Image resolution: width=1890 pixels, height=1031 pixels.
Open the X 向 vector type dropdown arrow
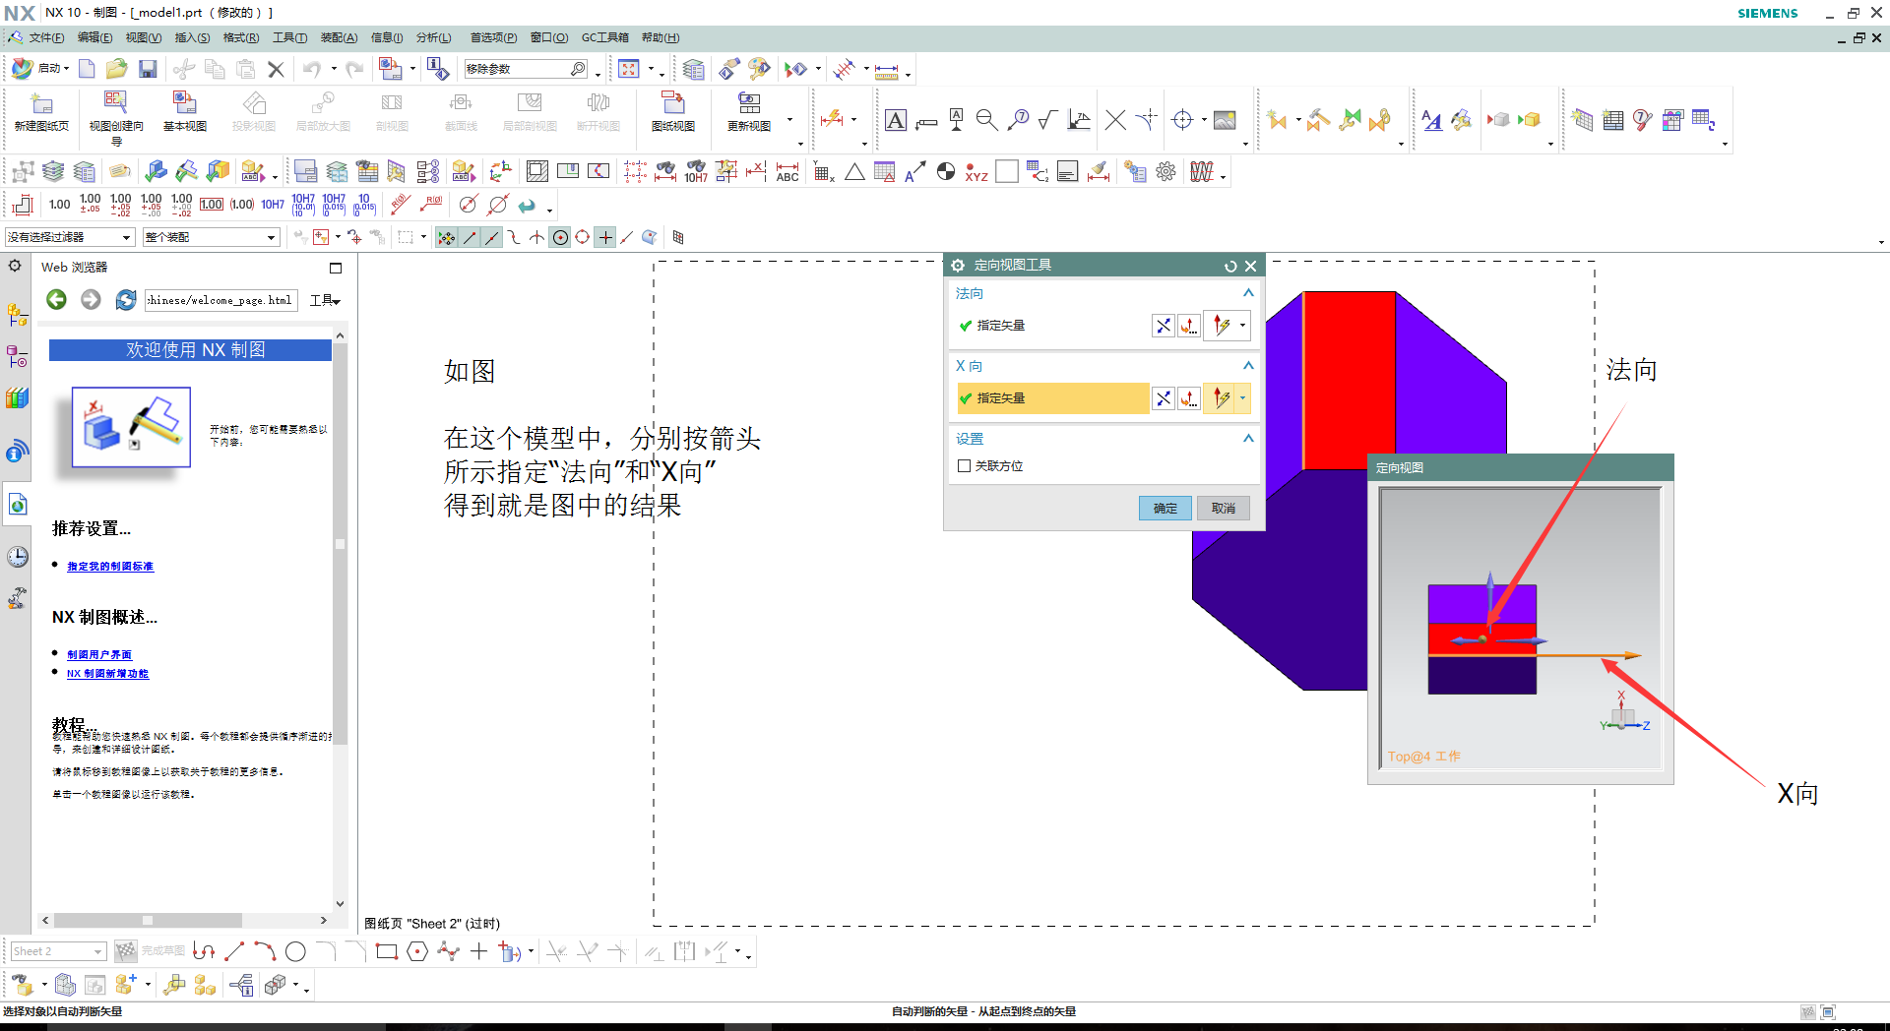pyautogui.click(x=1242, y=398)
